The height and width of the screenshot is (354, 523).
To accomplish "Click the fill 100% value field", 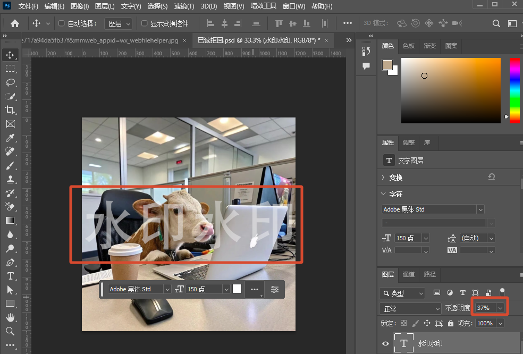I will click(486, 323).
